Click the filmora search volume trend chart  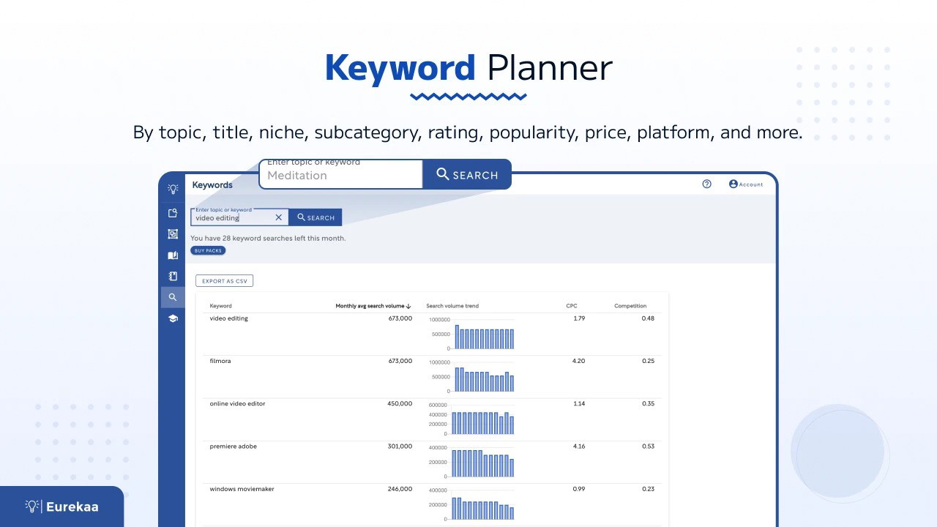tap(483, 378)
